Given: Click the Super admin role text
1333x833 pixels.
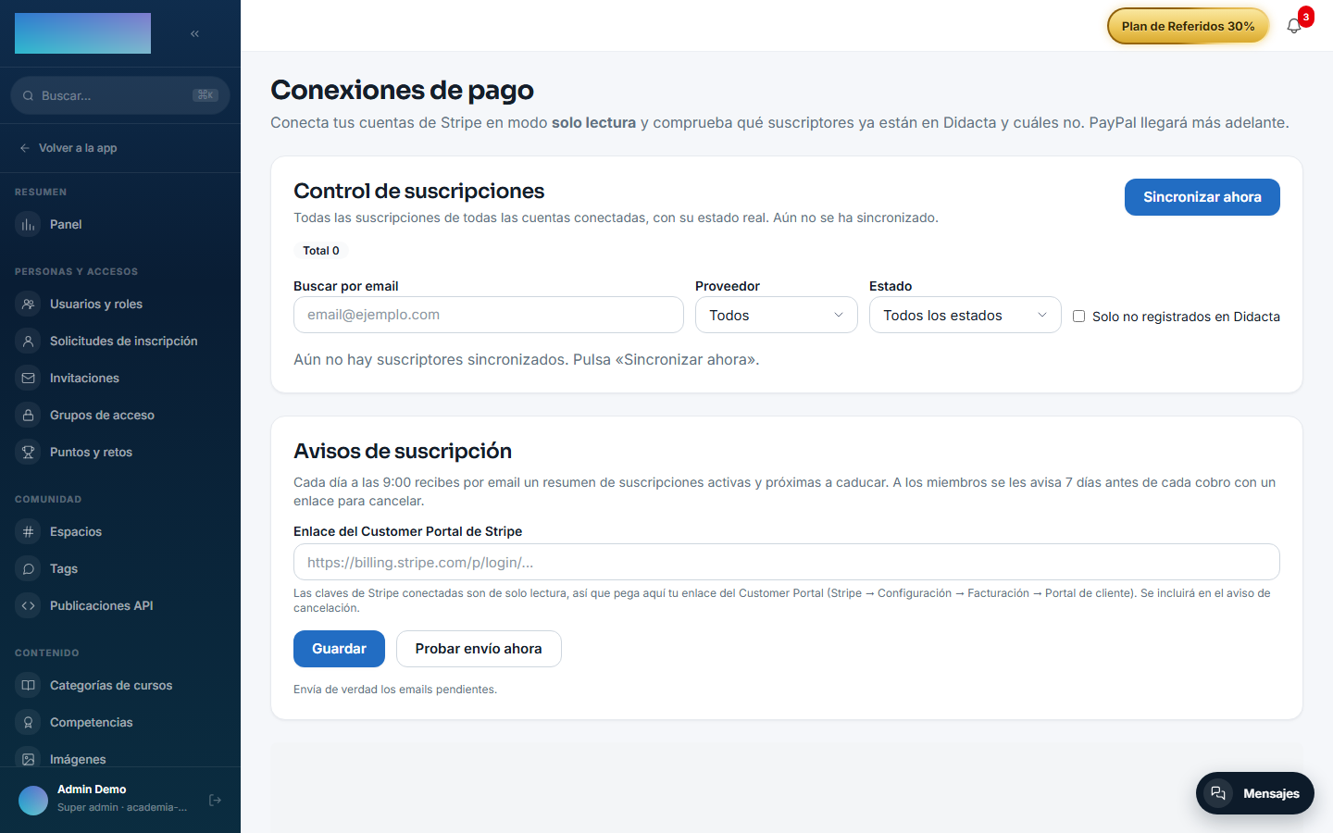Looking at the screenshot, I should point(122,807).
